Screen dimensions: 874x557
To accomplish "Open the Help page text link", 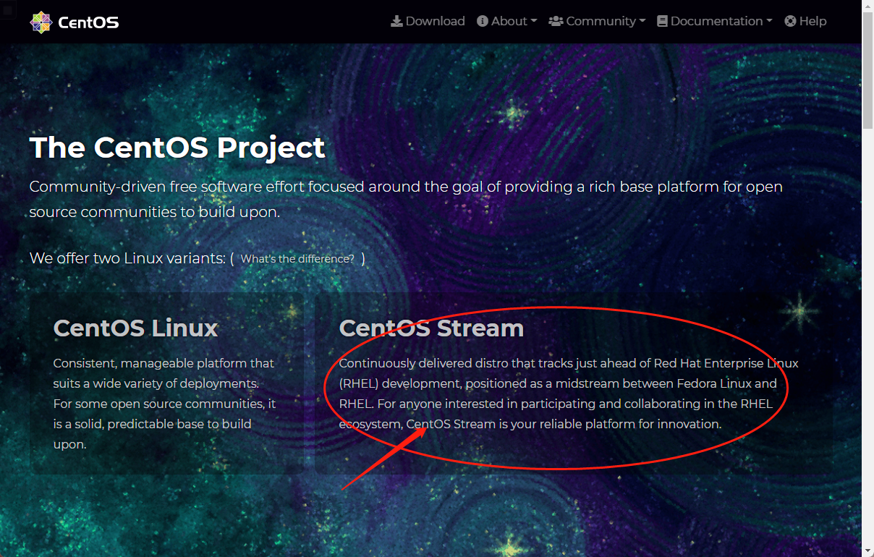I will tap(813, 21).
